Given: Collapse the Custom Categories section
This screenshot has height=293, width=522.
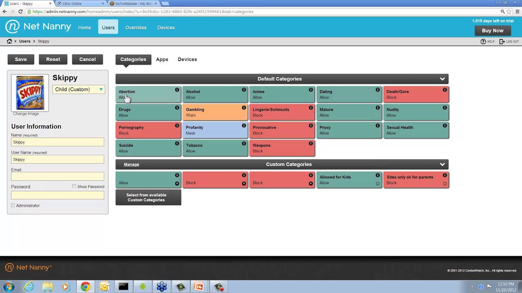Looking at the screenshot, I should pyautogui.click(x=442, y=164).
